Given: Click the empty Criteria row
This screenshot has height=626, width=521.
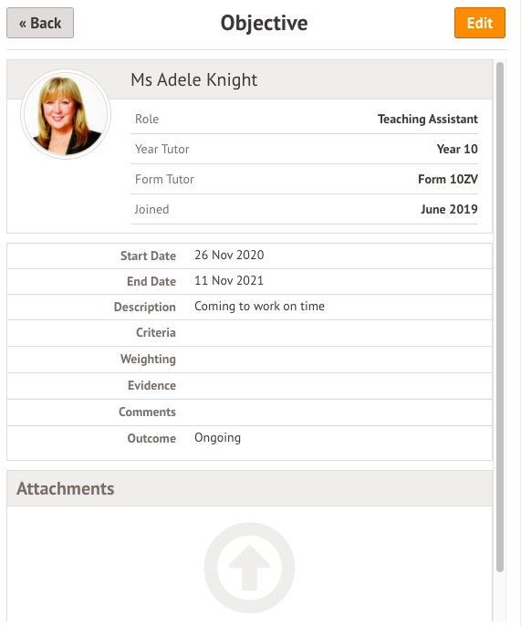Looking at the screenshot, I should (x=249, y=333).
